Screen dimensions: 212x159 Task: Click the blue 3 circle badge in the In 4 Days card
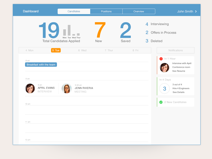tap(165, 89)
